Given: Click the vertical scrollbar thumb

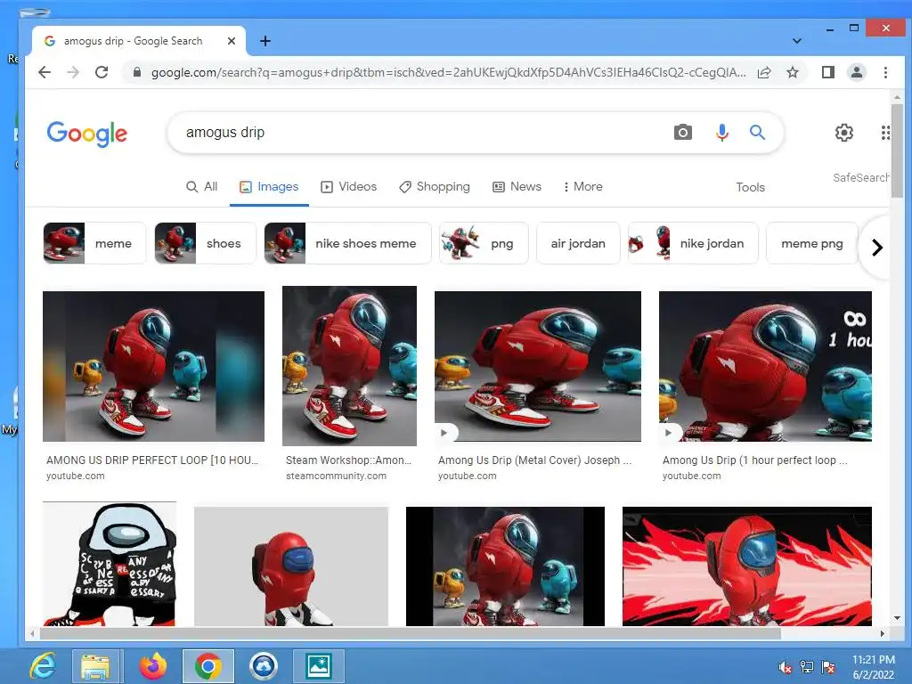Looking at the screenshot, I should [897, 151].
